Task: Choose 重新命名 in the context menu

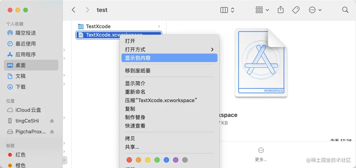Action: coord(169,92)
